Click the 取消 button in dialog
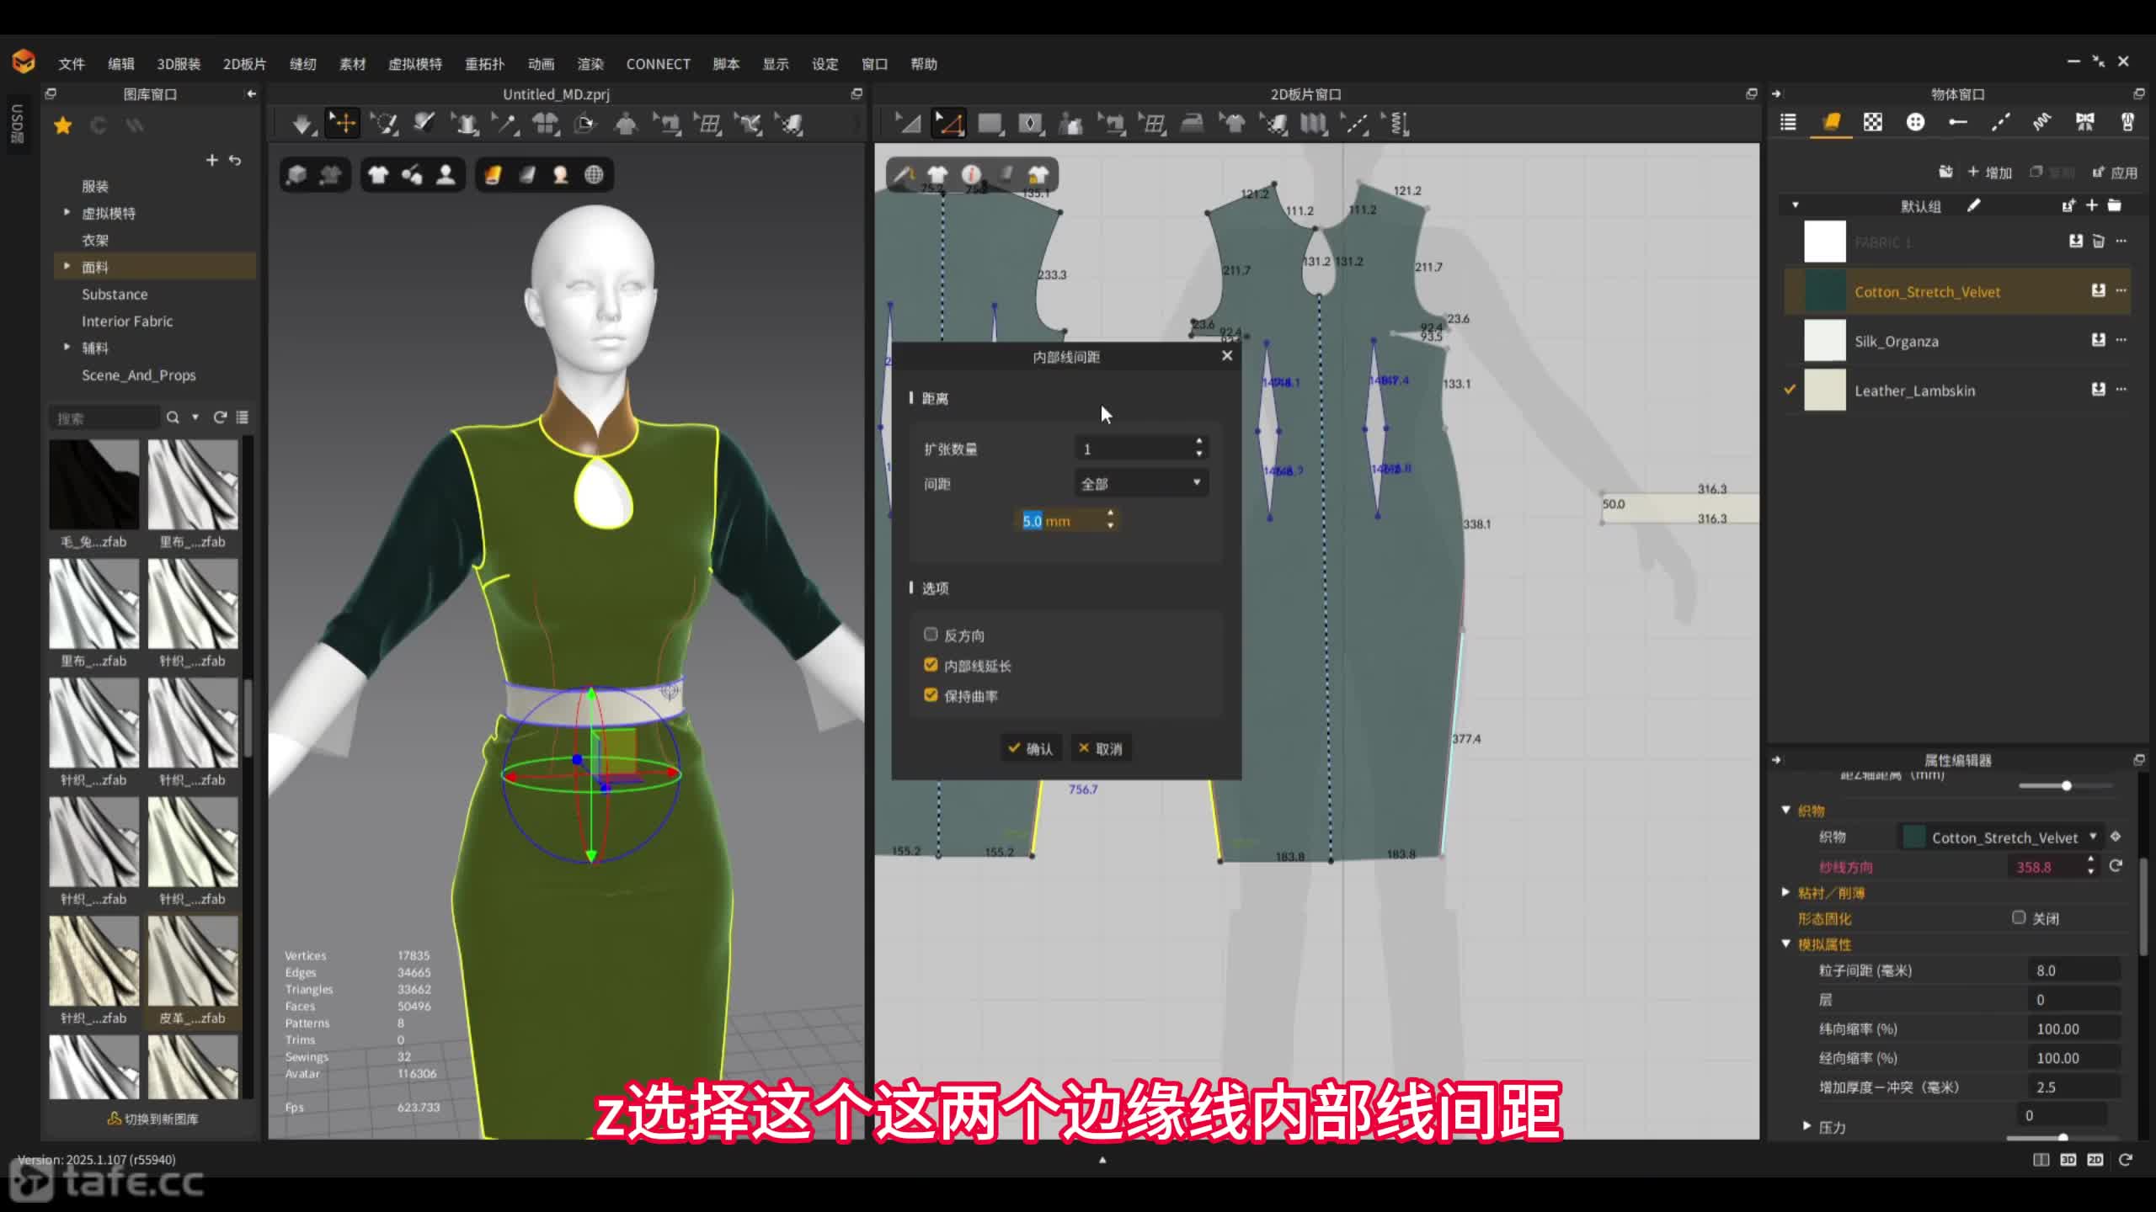 [x=1100, y=748]
